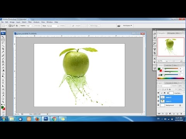Select the Rectangular Marquee tool
The width and height of the screenshot is (186, 139).
3,40
